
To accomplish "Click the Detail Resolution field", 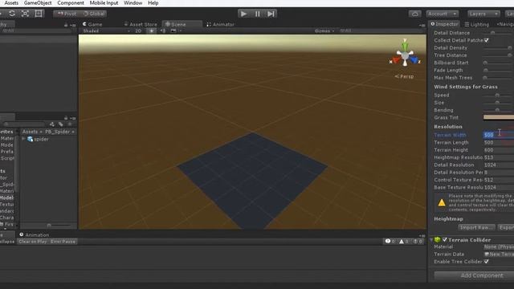I will (x=499, y=165).
